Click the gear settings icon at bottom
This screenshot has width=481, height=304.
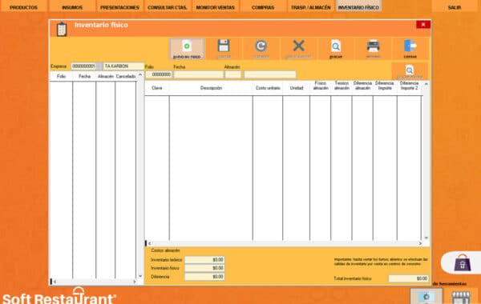click(426, 297)
